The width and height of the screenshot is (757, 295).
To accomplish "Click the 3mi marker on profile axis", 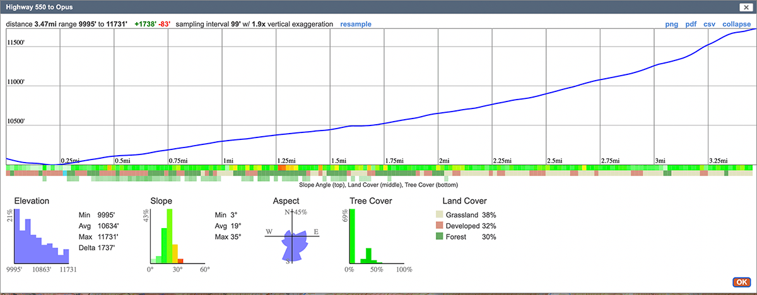I will (x=660, y=161).
